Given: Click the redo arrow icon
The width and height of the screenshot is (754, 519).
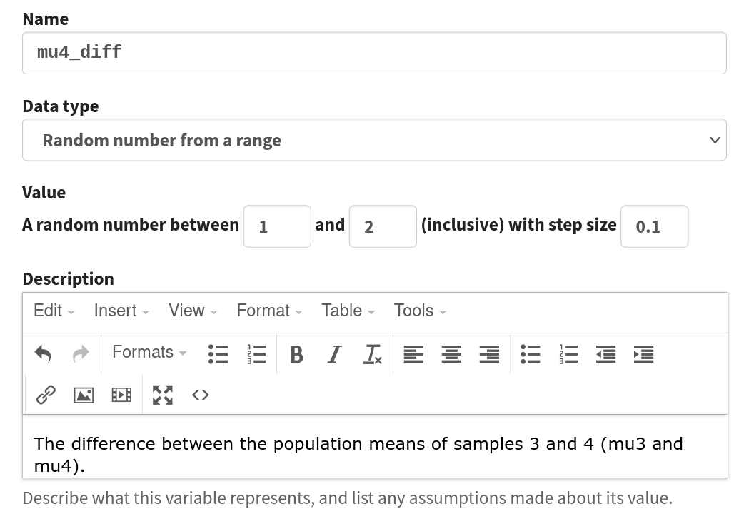Looking at the screenshot, I should tap(81, 354).
